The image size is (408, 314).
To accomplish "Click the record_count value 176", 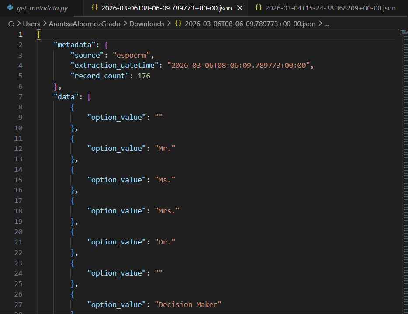I will (x=144, y=76).
